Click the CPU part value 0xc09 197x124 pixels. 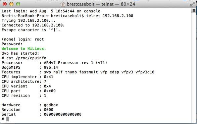[50, 91]
